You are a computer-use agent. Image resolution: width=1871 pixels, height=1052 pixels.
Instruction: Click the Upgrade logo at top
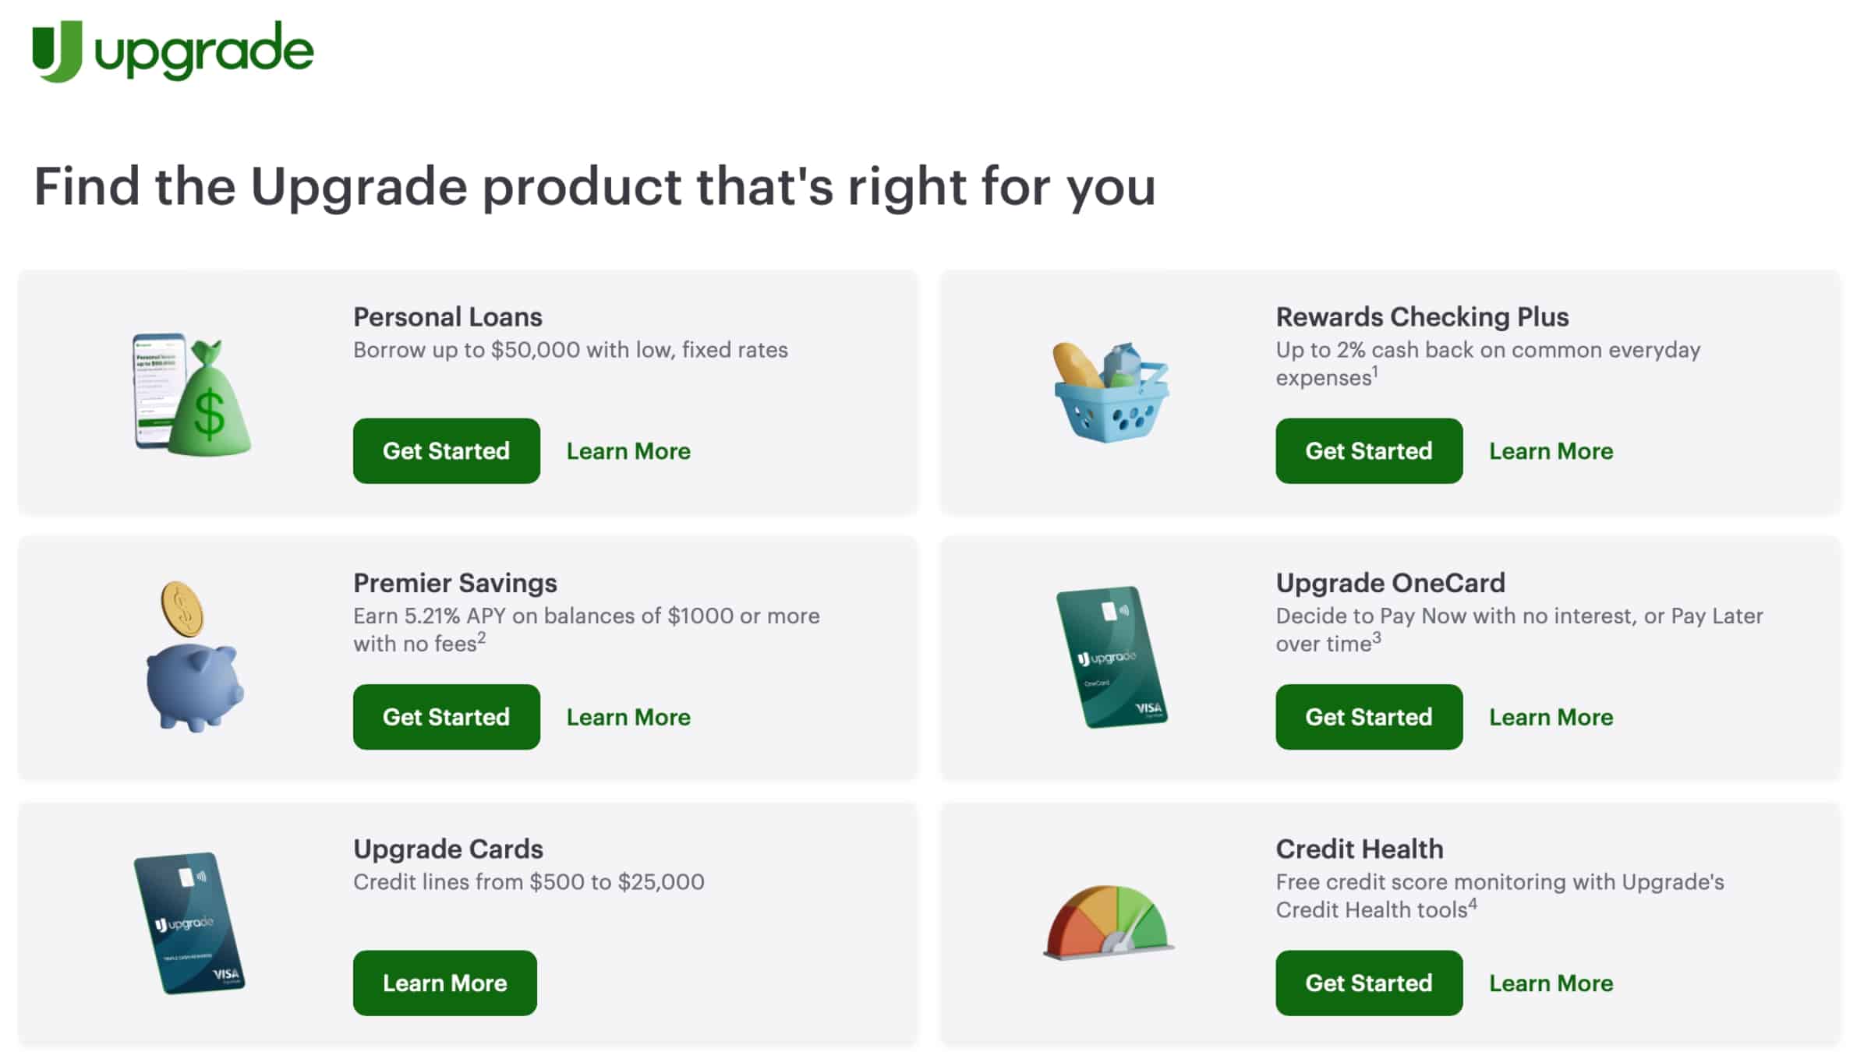coord(173,51)
